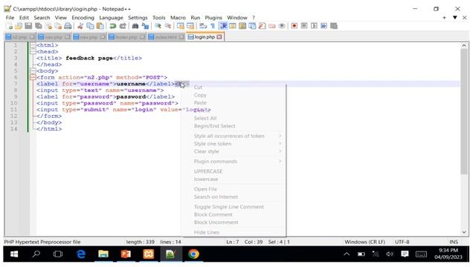Click the Close All toolbar icon
This screenshot has height=267, width=476.
tap(58, 26)
